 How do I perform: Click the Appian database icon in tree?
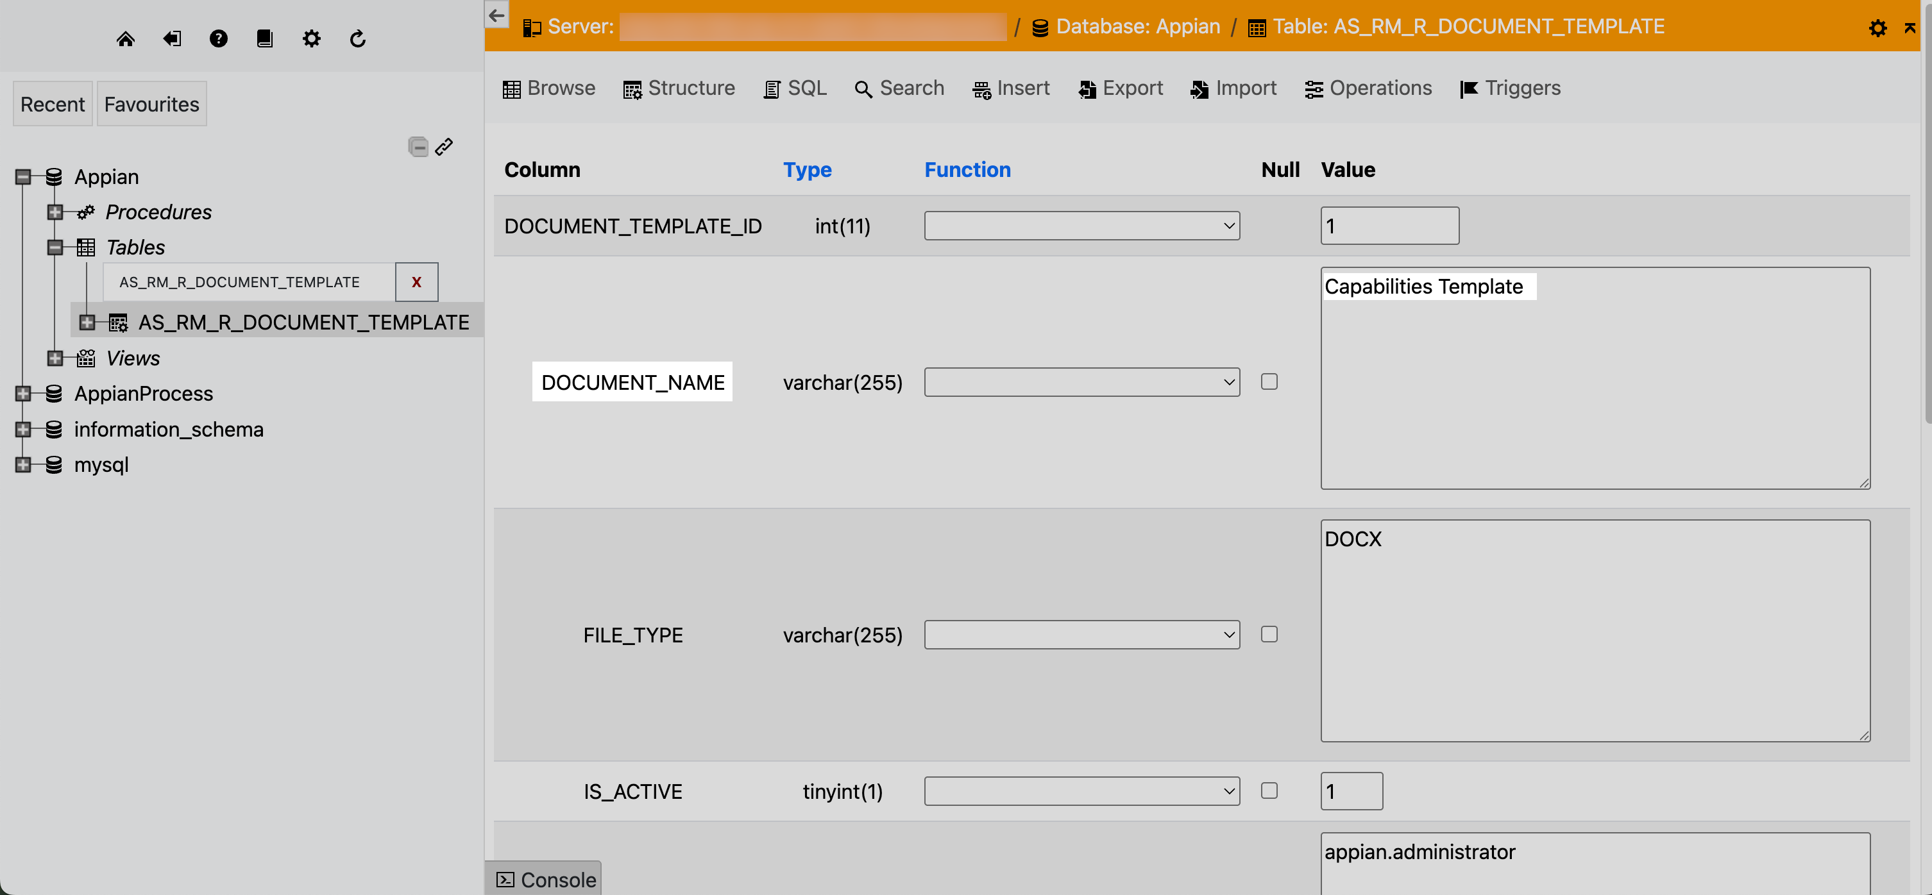coord(53,177)
